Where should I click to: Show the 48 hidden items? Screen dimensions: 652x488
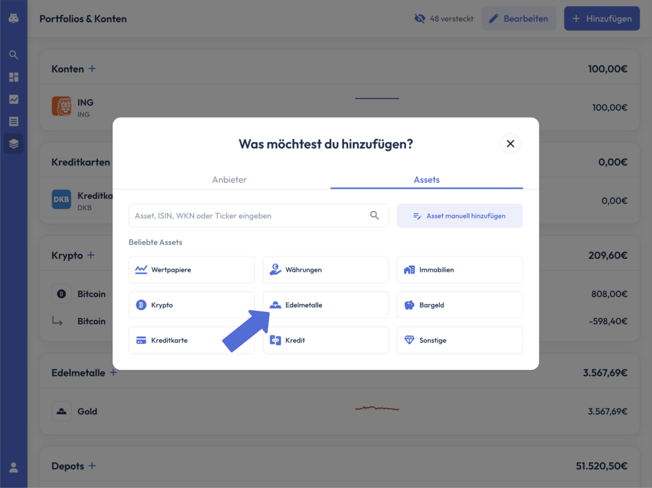click(x=444, y=19)
